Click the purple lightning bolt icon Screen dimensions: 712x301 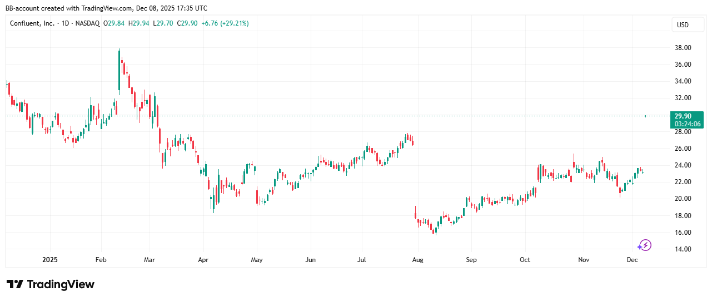(644, 245)
